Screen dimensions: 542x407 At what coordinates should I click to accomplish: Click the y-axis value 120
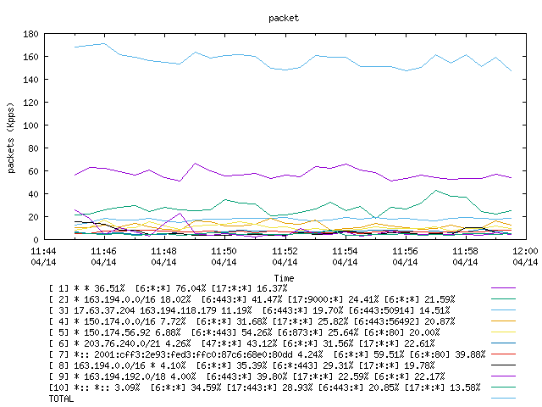[30, 103]
